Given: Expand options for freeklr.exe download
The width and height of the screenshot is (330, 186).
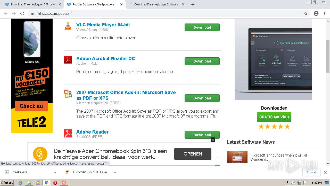Looking at the screenshot, I should (55, 172).
